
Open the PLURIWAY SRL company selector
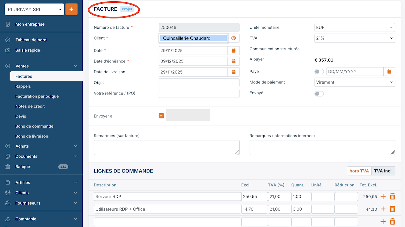(x=34, y=10)
